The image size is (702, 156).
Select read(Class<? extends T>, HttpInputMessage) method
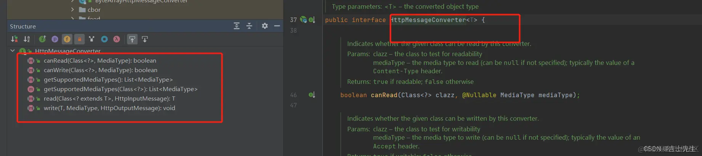[109, 98]
